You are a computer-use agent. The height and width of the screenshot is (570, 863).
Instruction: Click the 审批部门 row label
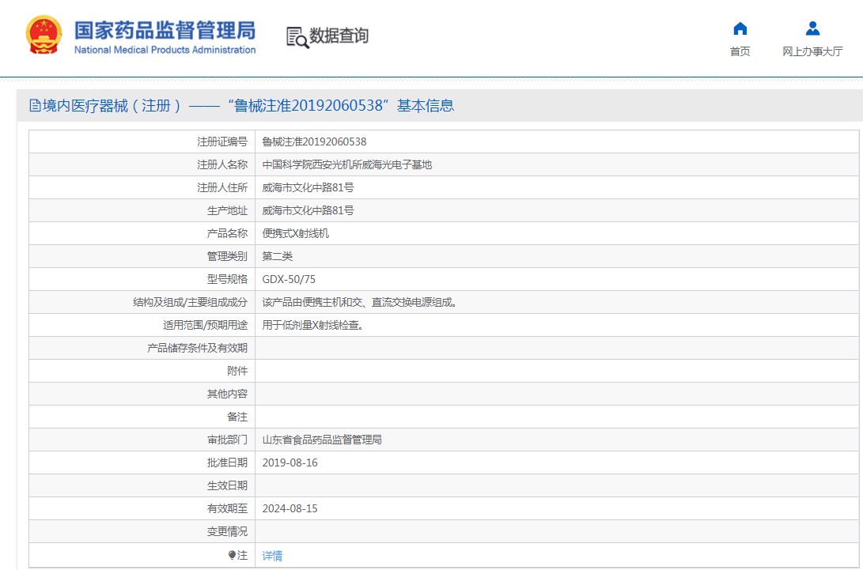227,440
